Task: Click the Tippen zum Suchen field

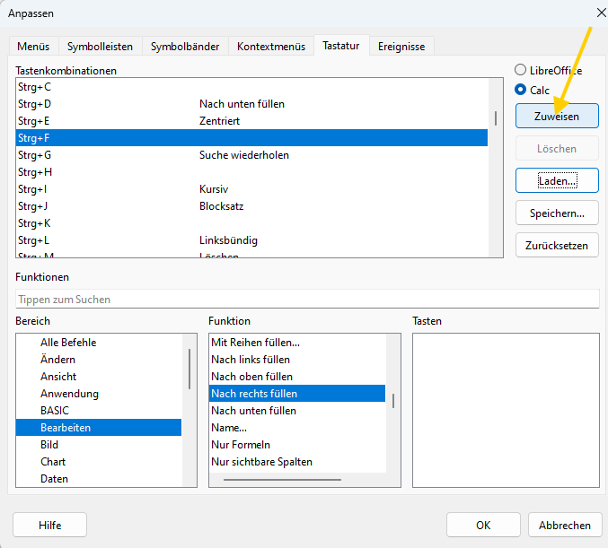Action: pyautogui.click(x=306, y=299)
